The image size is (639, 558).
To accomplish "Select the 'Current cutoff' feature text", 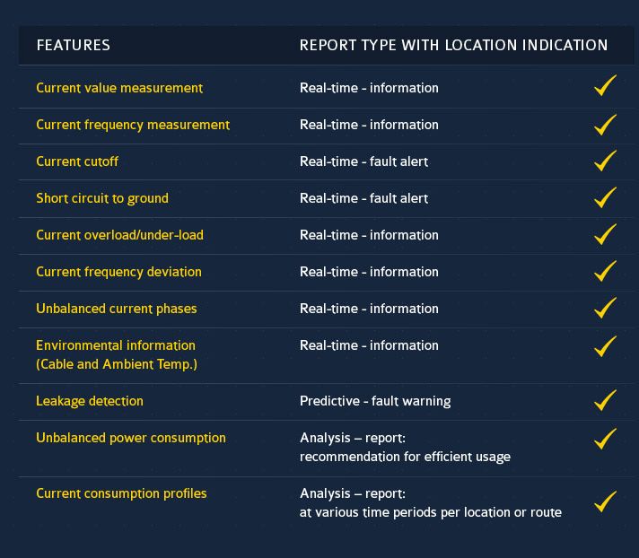I will point(77,161).
